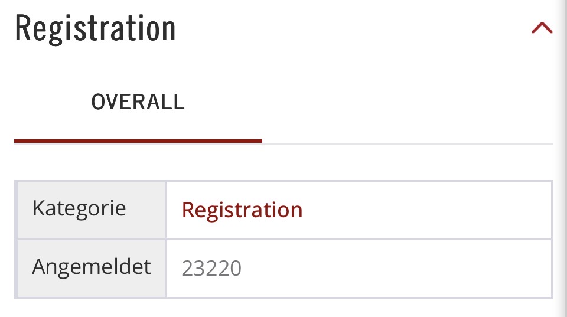Click the value cell in the Kategorie row
Screen dimensions: 567x317
(413, 210)
